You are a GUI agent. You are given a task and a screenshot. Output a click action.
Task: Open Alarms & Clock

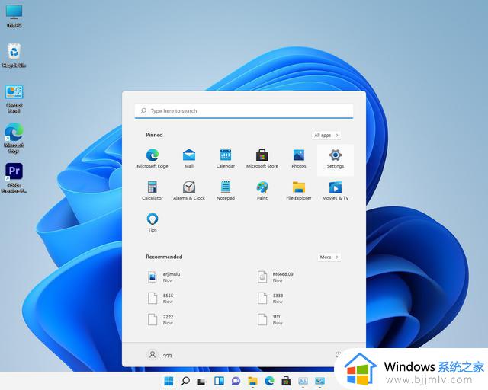point(189,190)
